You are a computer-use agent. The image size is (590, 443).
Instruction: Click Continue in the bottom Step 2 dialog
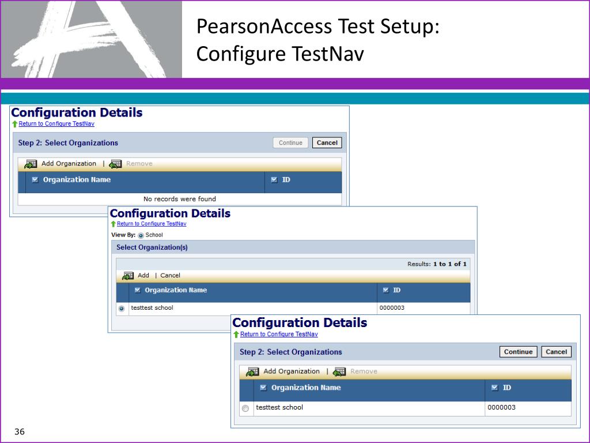[519, 351]
